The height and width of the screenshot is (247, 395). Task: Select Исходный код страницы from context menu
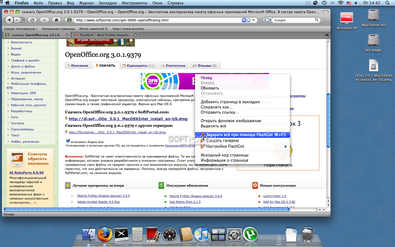pyautogui.click(x=242, y=155)
